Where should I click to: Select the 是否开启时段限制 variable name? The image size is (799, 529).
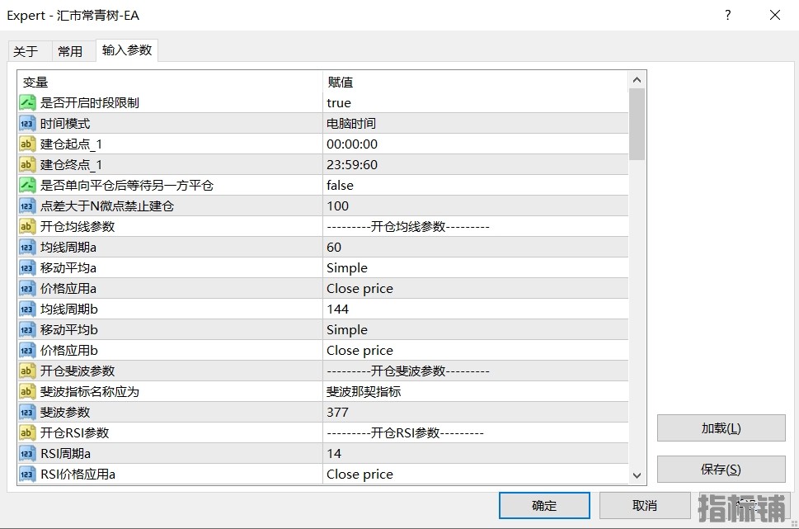(x=90, y=102)
